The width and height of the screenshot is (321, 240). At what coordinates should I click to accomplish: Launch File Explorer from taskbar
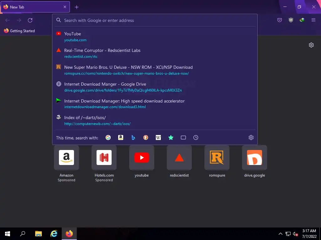coord(38,234)
